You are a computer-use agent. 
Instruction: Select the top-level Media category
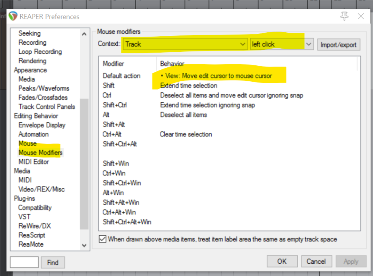pos(22,171)
